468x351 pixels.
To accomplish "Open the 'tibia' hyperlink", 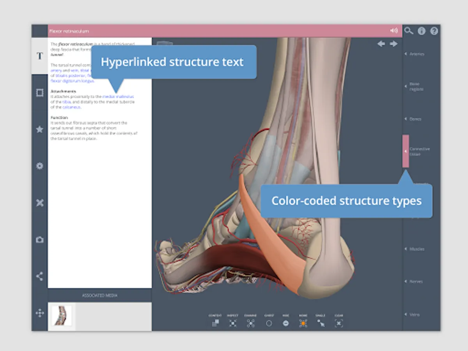I will pyautogui.click(x=66, y=102).
